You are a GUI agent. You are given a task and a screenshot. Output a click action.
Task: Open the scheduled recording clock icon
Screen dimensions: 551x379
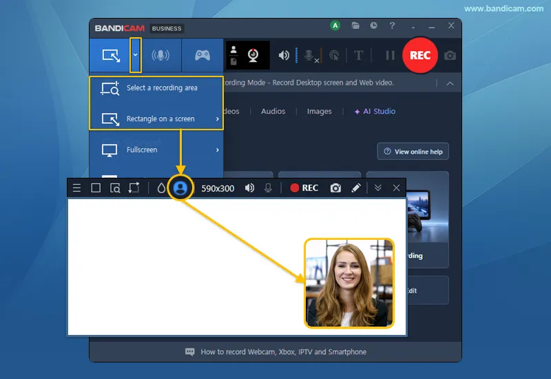pos(373,25)
